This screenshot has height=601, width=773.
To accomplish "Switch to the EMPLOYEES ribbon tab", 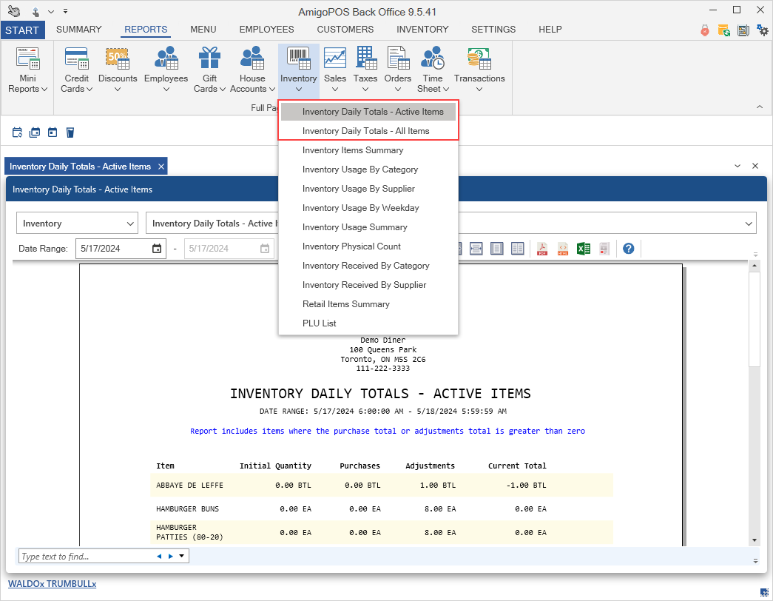I will coord(266,30).
